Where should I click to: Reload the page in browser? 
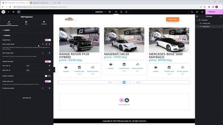tap(10, 7)
